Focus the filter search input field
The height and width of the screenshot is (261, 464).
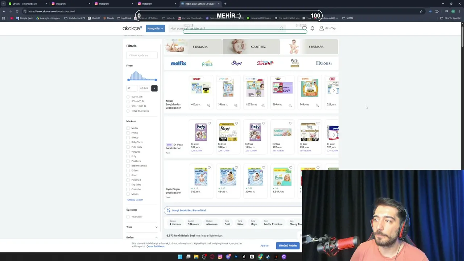click(142, 55)
